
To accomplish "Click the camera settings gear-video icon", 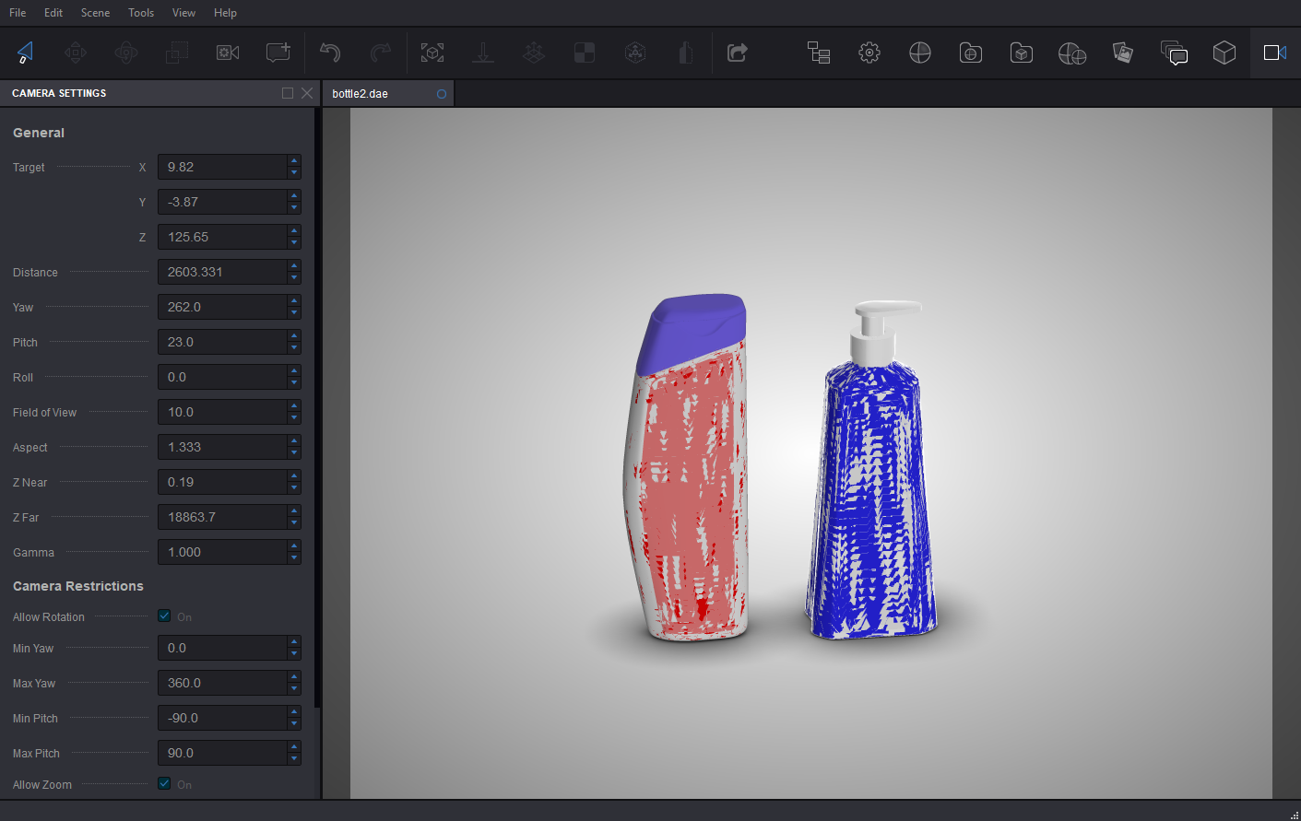I will [x=228, y=53].
